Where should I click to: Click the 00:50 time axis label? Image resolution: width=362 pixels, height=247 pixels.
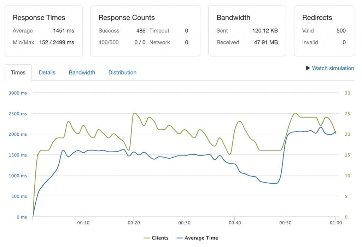(x=285, y=223)
